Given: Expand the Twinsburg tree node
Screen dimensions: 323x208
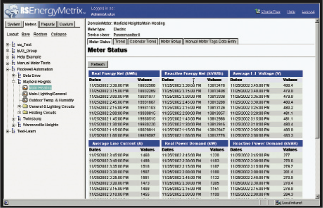Looking at the screenshot, I should [13, 119].
